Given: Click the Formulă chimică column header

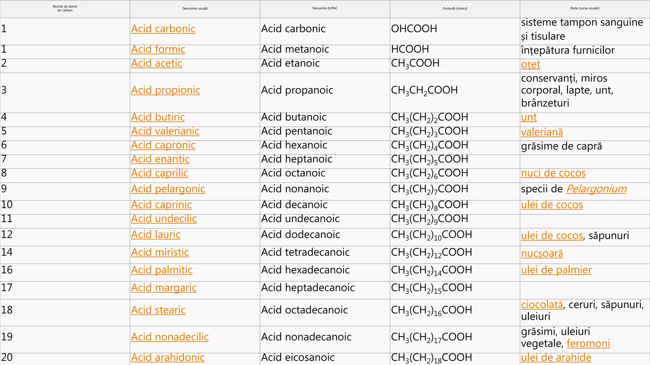Looking at the screenshot, I should click(x=455, y=9).
